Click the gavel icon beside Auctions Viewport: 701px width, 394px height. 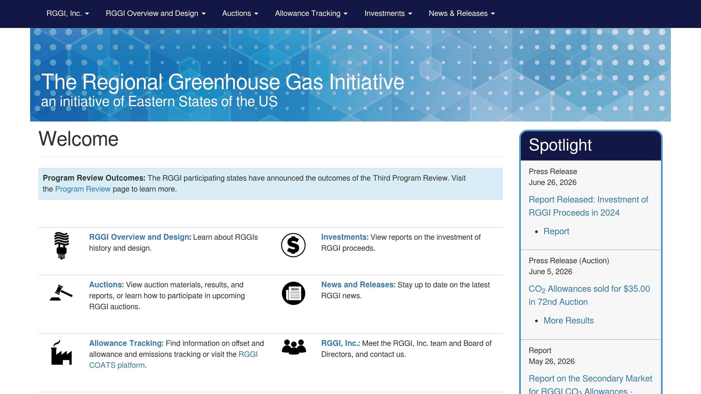[61, 293]
